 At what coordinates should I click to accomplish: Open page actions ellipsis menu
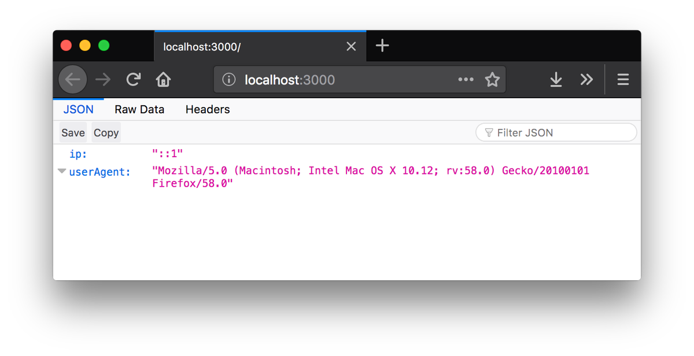466,80
